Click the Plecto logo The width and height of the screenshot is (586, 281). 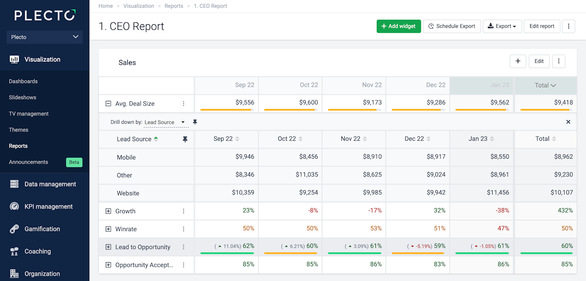[x=44, y=16]
